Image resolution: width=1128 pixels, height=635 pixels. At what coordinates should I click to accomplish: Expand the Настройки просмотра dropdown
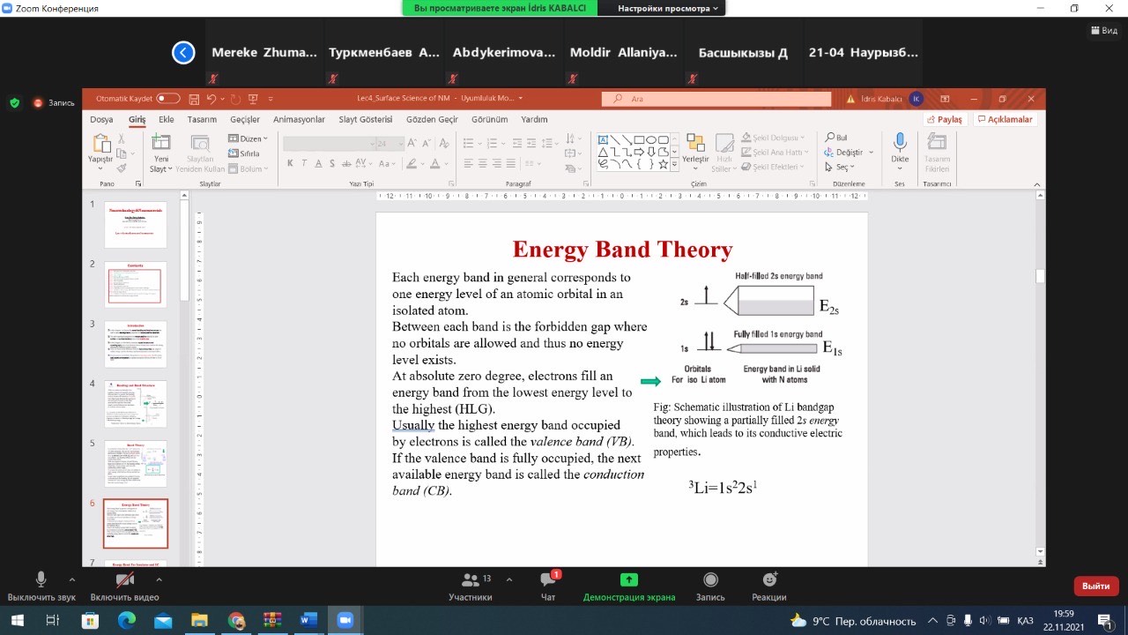click(667, 8)
